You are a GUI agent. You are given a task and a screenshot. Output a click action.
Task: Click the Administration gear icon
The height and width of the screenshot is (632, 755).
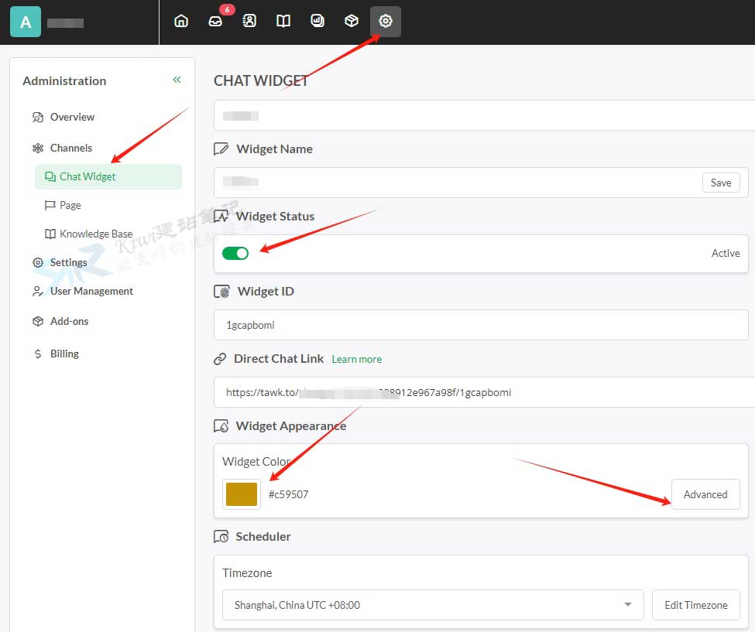click(386, 22)
